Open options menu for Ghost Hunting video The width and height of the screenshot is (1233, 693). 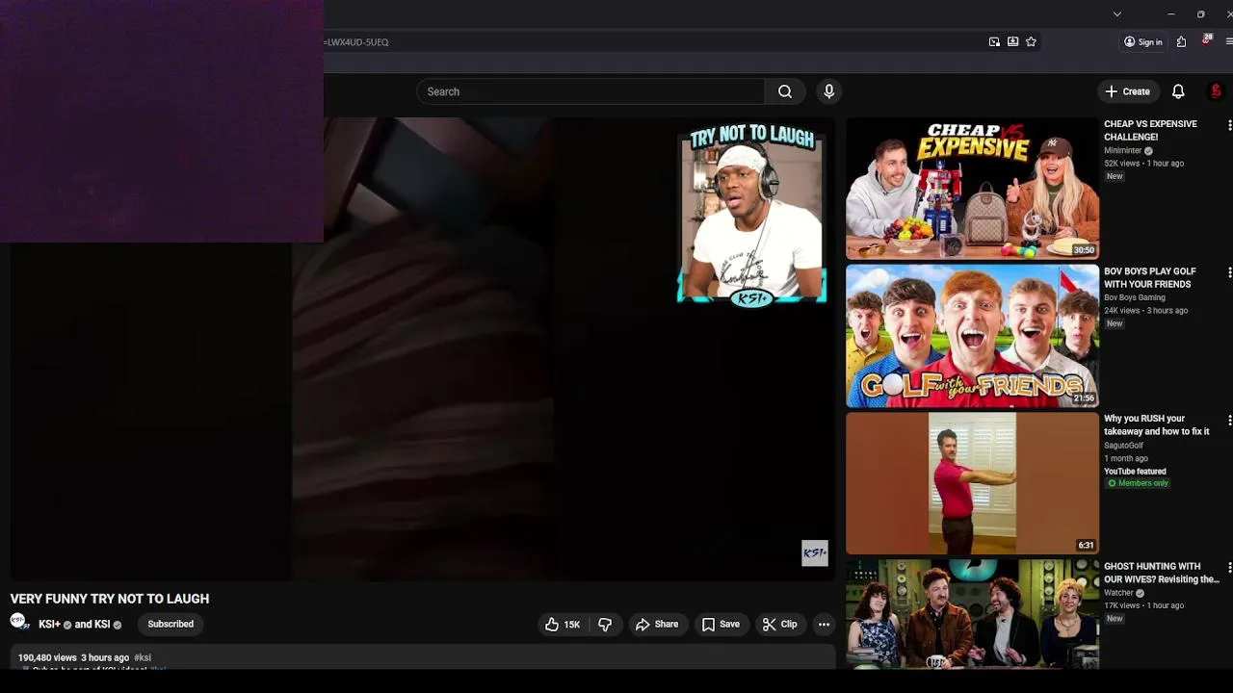pyautogui.click(x=1228, y=568)
